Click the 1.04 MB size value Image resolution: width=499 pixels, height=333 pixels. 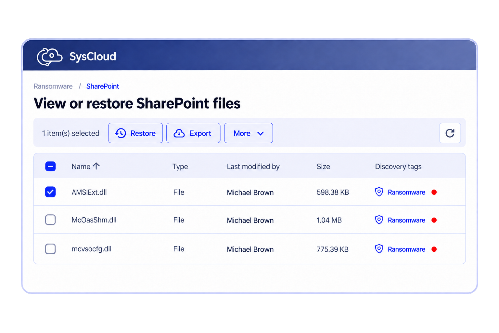[x=329, y=220]
